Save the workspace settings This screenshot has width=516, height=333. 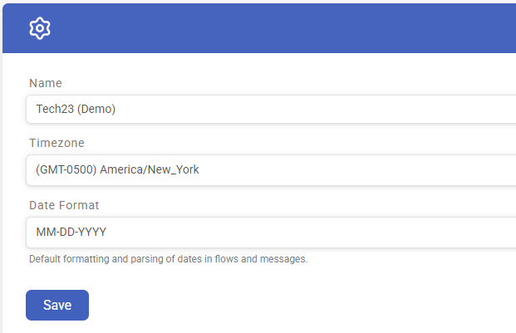(x=57, y=305)
